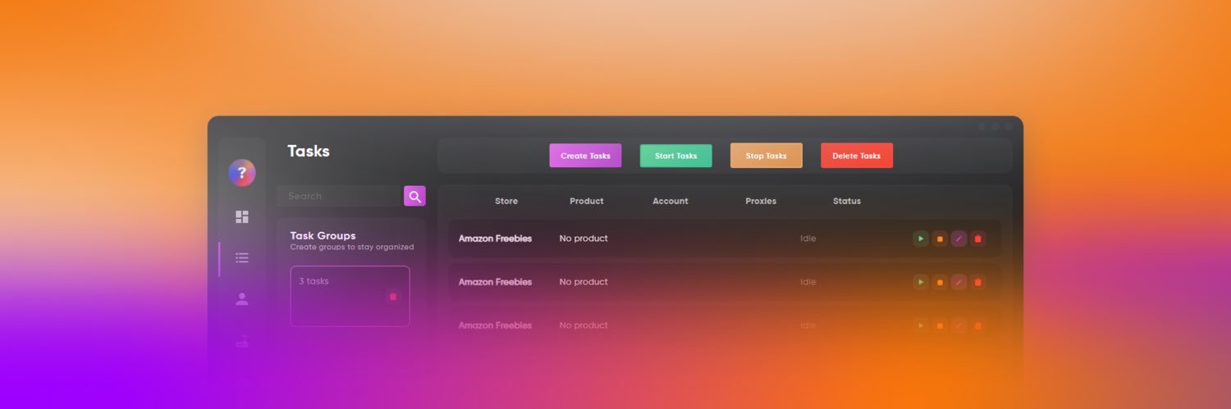Delete the third faded task row
Viewport: 1231px width, 409px height.
pos(977,325)
